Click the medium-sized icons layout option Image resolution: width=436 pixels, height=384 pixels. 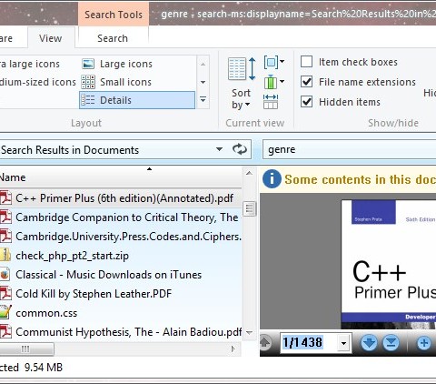(38, 82)
